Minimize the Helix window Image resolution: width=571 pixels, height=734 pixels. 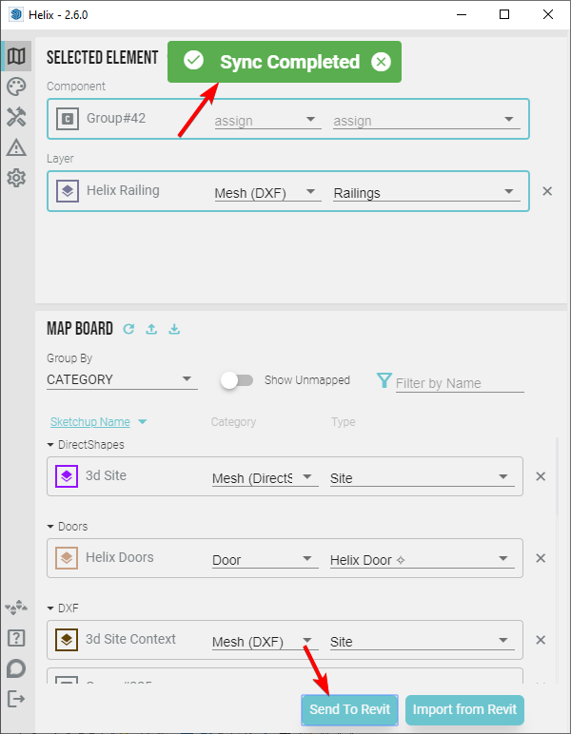[462, 14]
